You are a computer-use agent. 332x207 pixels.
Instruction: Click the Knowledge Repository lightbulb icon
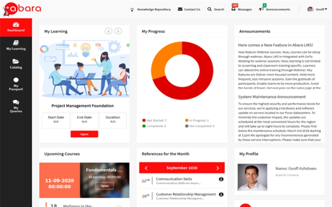pyautogui.click(x=132, y=10)
